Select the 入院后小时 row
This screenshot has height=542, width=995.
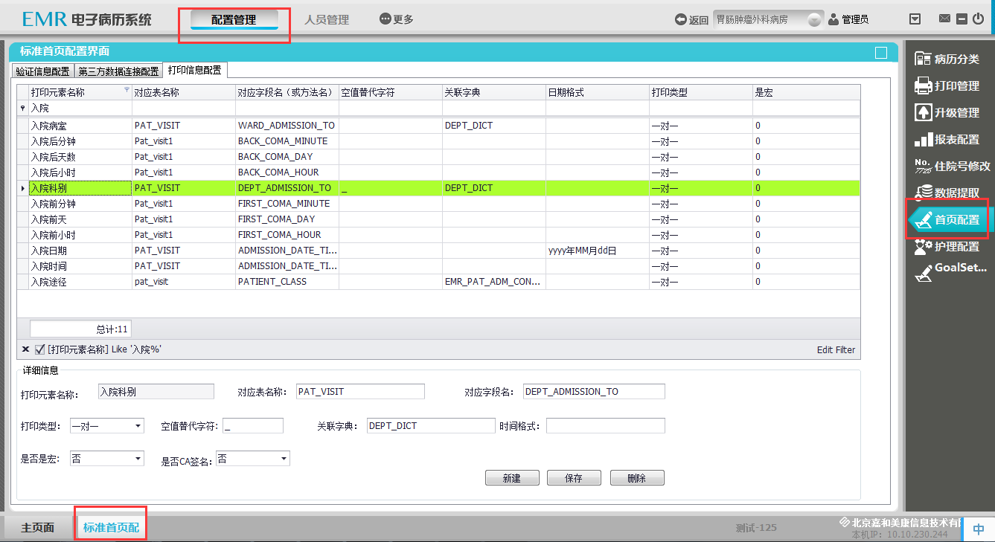point(438,172)
